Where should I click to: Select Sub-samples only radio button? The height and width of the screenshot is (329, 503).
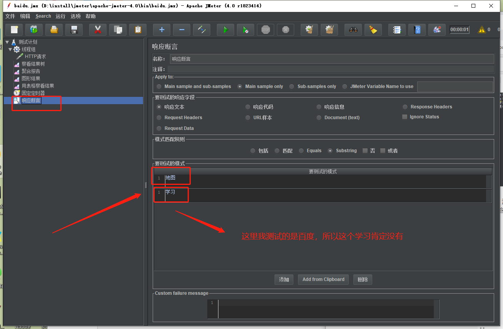point(292,86)
